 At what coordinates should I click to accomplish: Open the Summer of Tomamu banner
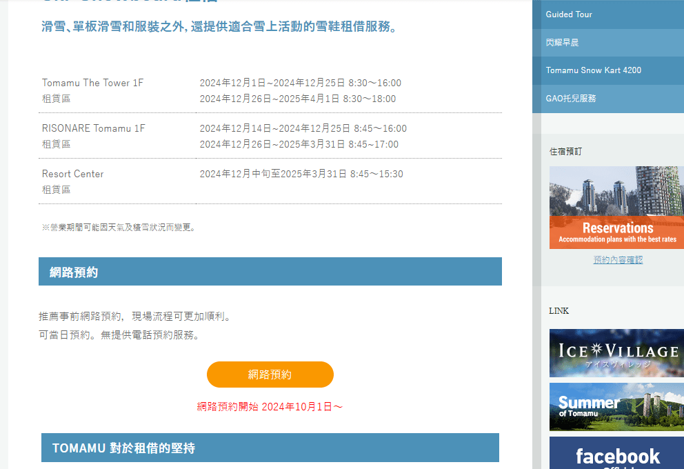(616, 407)
